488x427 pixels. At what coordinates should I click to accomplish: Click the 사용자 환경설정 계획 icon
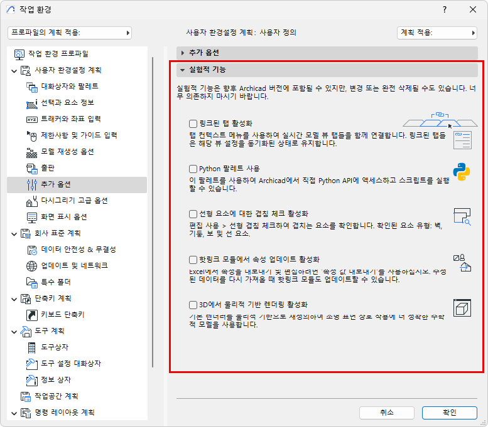coord(26,70)
